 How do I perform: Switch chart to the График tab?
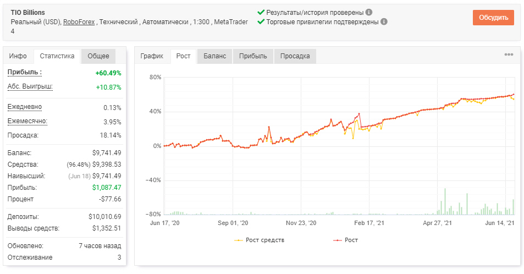[x=152, y=56]
